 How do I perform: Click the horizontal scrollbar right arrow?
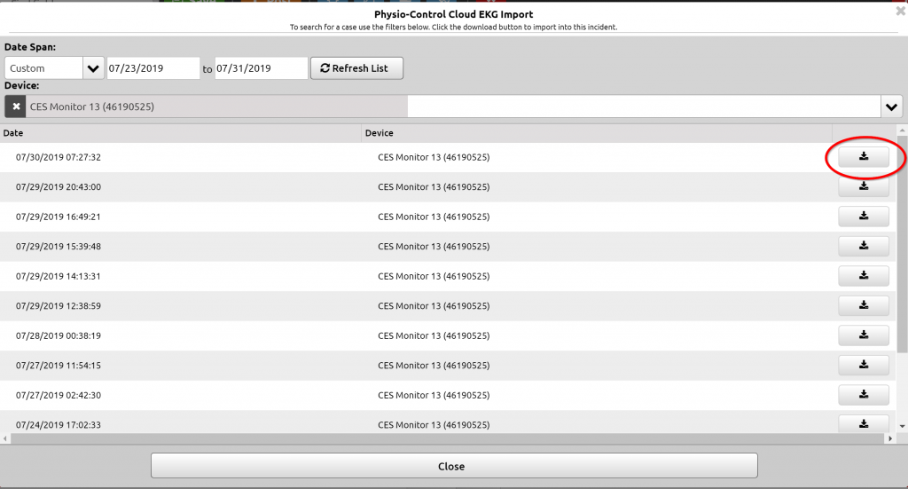point(890,438)
